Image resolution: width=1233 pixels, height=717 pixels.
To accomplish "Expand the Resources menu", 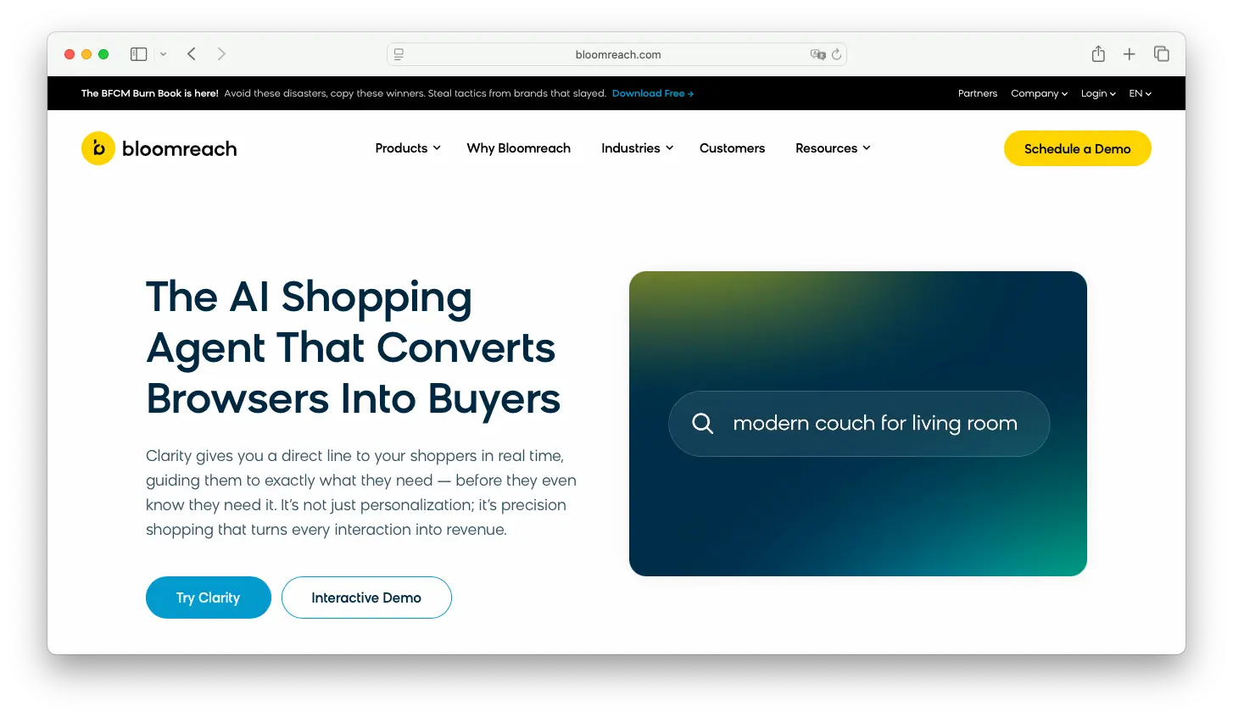I will point(833,148).
